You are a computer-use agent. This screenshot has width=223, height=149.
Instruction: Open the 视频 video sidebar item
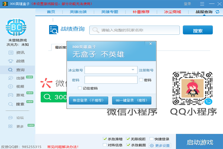point(16,86)
